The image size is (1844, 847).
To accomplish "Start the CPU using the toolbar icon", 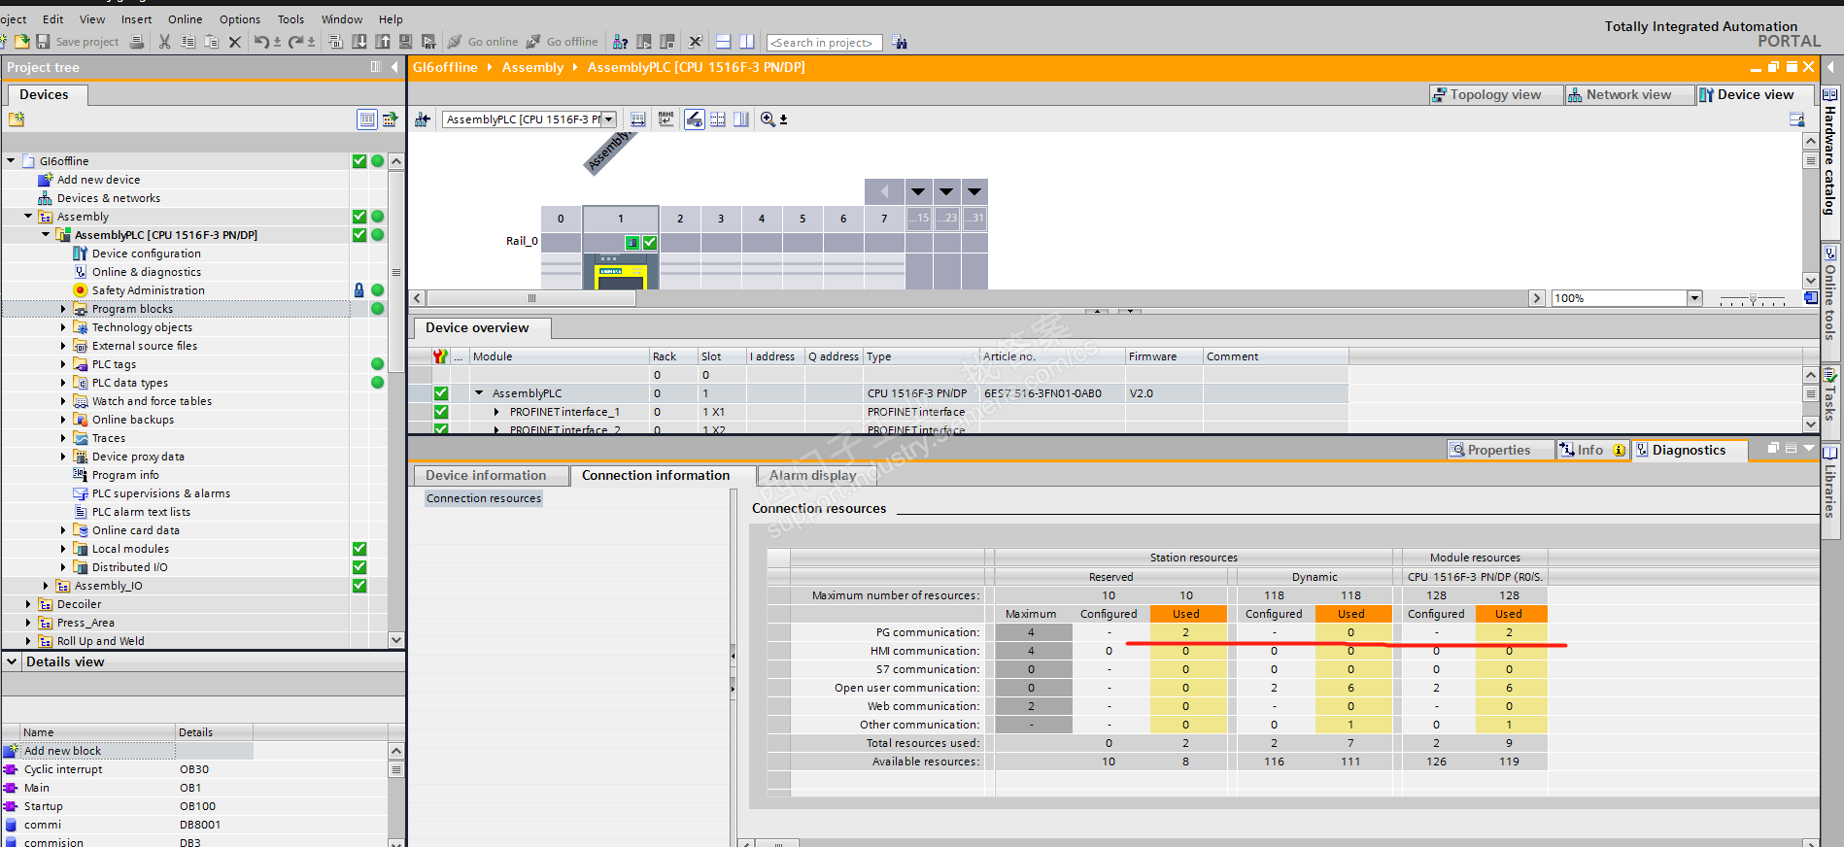I will click(643, 42).
